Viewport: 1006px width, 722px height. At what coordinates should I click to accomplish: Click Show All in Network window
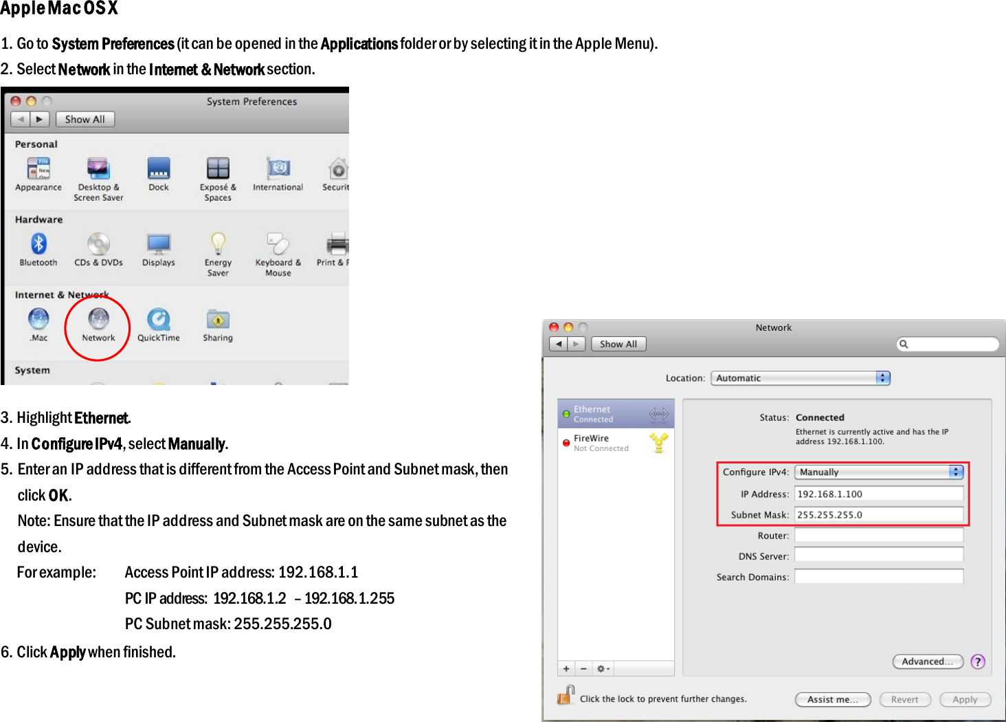click(x=618, y=344)
